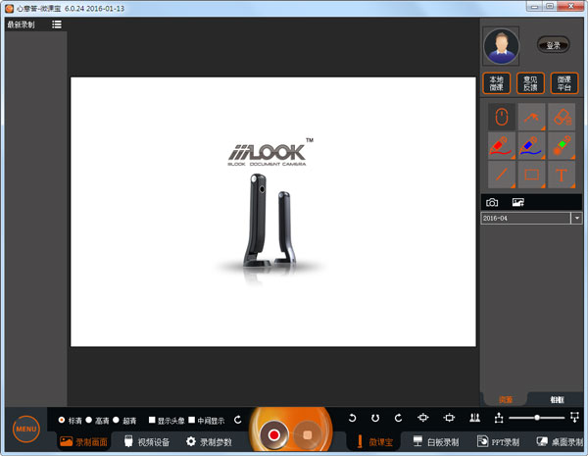The width and height of the screenshot is (588, 456).
Task: Open blue pen options corner triangle
Action: [x=543, y=157]
